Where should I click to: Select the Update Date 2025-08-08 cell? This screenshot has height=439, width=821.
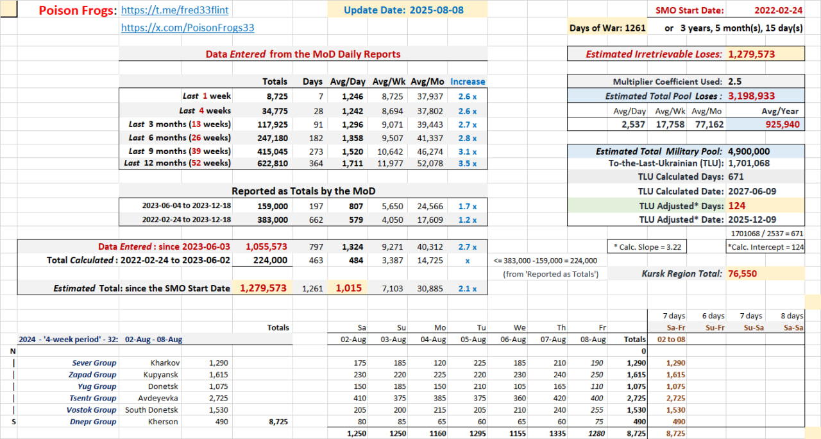(x=403, y=10)
